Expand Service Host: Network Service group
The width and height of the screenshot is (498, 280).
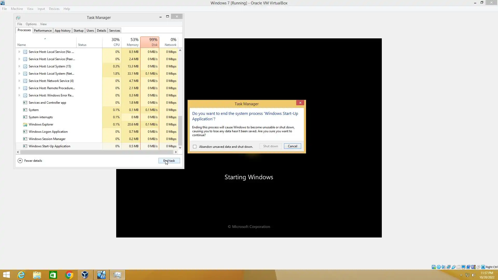[x=19, y=81]
